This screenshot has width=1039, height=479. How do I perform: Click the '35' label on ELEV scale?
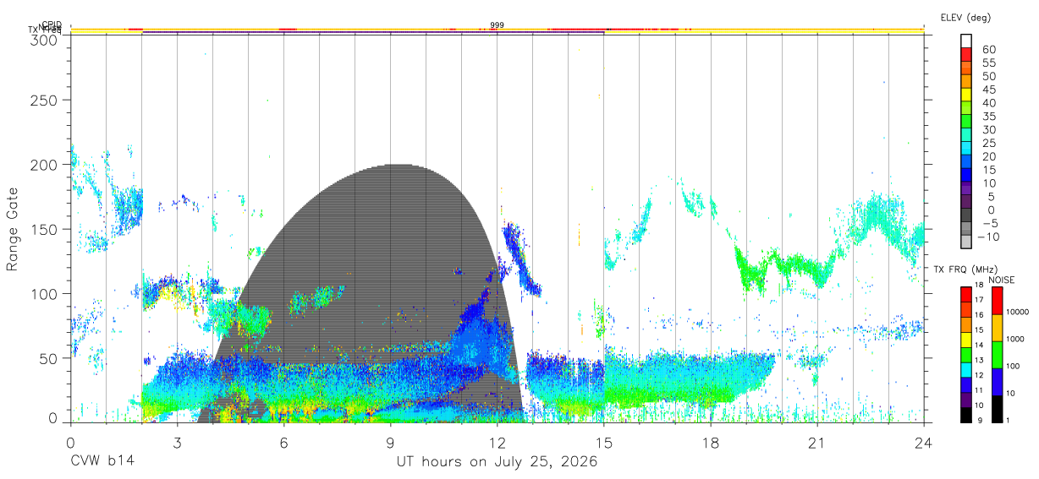point(987,116)
